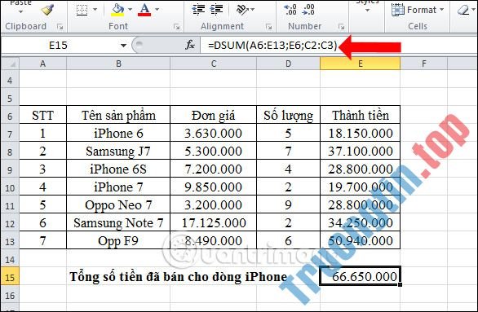Click the price cell 17.125.000
The width and height of the screenshot is (478, 312).
point(214,223)
